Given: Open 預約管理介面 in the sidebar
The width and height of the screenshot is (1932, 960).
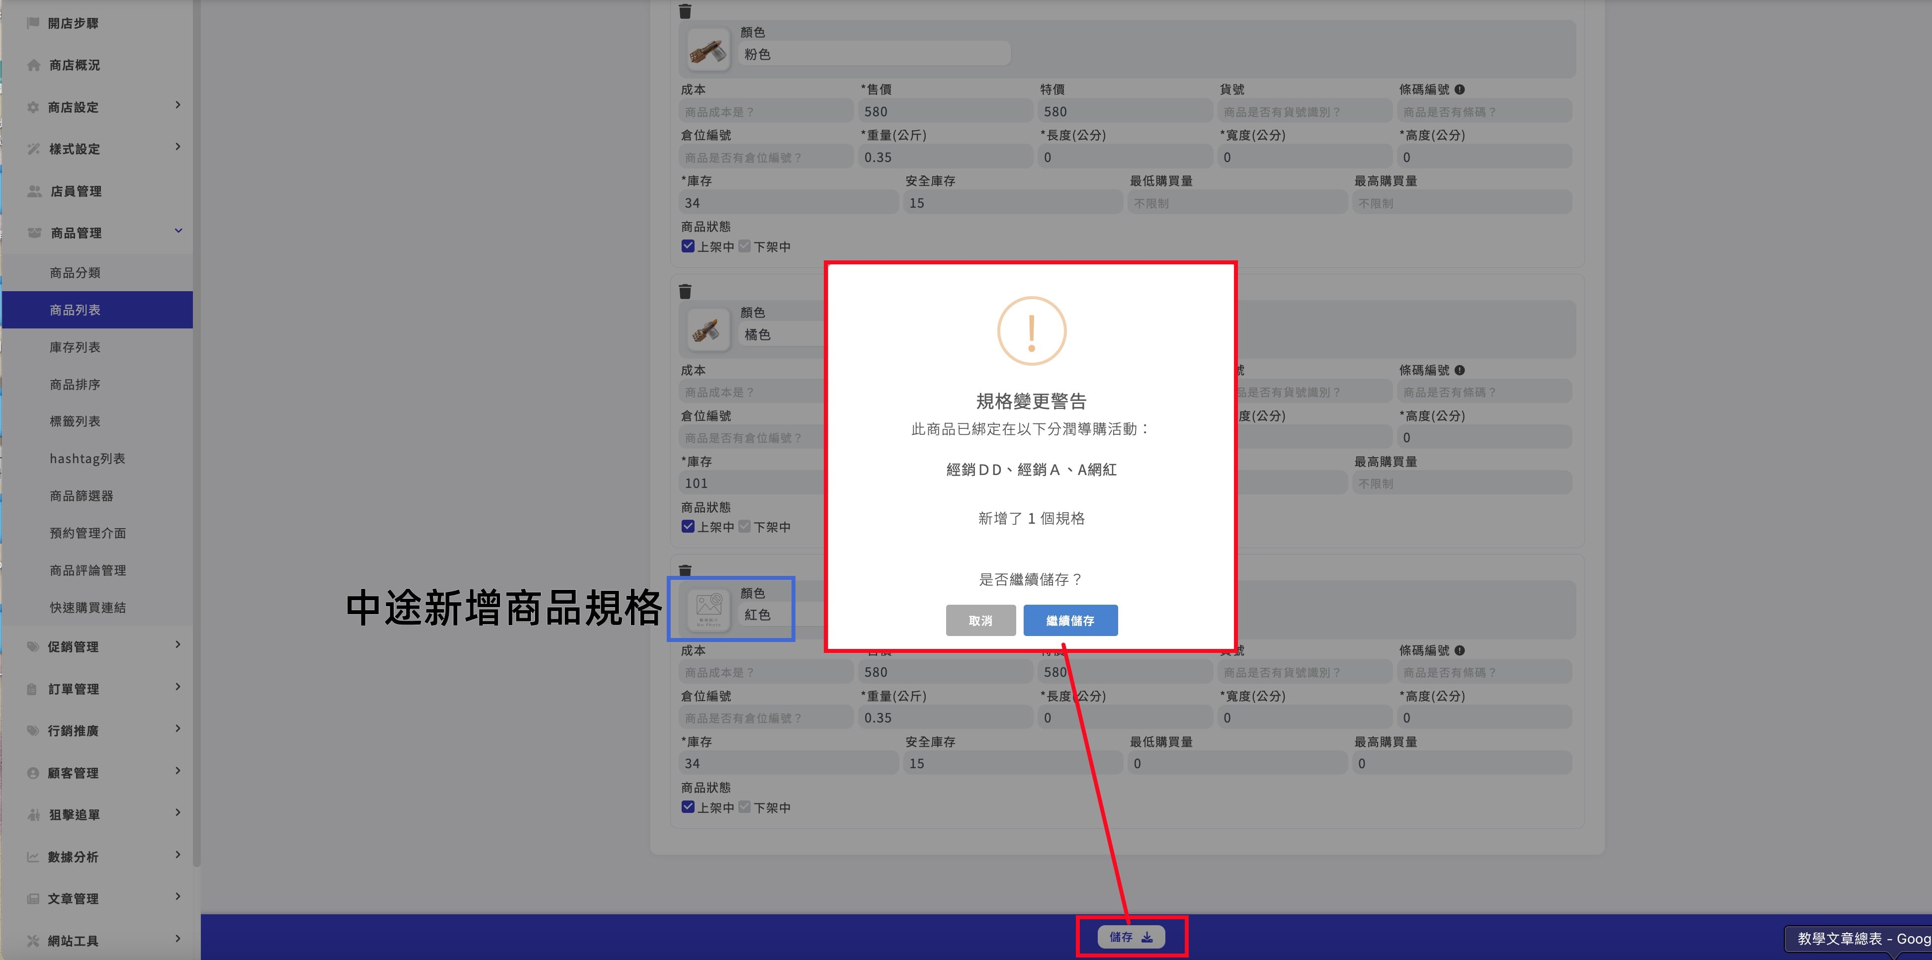Looking at the screenshot, I should [x=97, y=533].
